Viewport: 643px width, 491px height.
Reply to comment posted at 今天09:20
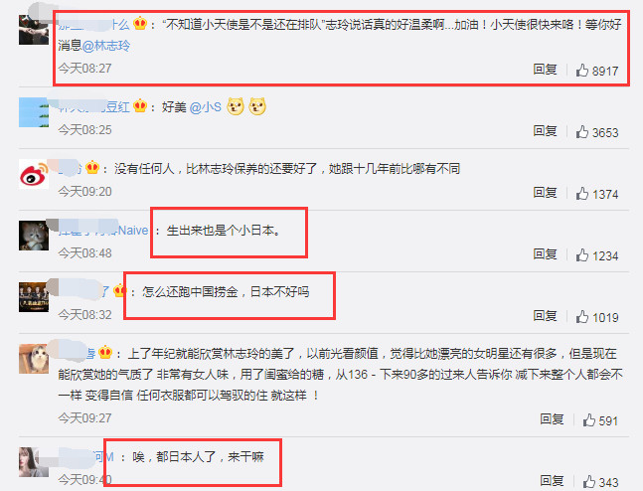(545, 193)
